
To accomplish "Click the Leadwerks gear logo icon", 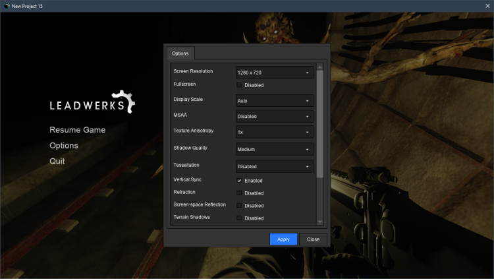I will 124,102.
